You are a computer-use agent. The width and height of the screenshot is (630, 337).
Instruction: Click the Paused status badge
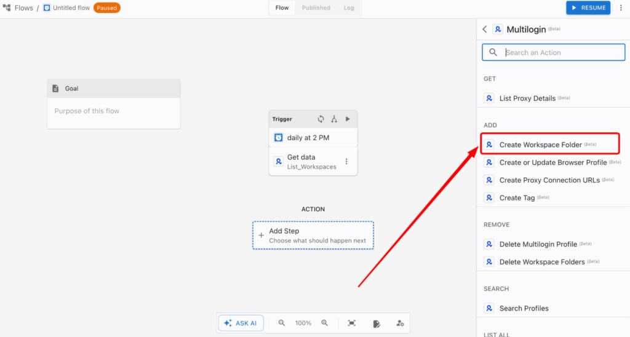click(x=107, y=7)
